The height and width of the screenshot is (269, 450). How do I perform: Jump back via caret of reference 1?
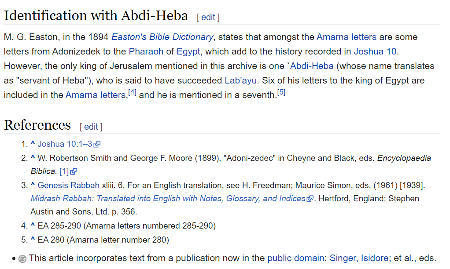pyautogui.click(x=33, y=144)
